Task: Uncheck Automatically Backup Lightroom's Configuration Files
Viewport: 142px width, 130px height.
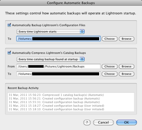Action: 9,25
